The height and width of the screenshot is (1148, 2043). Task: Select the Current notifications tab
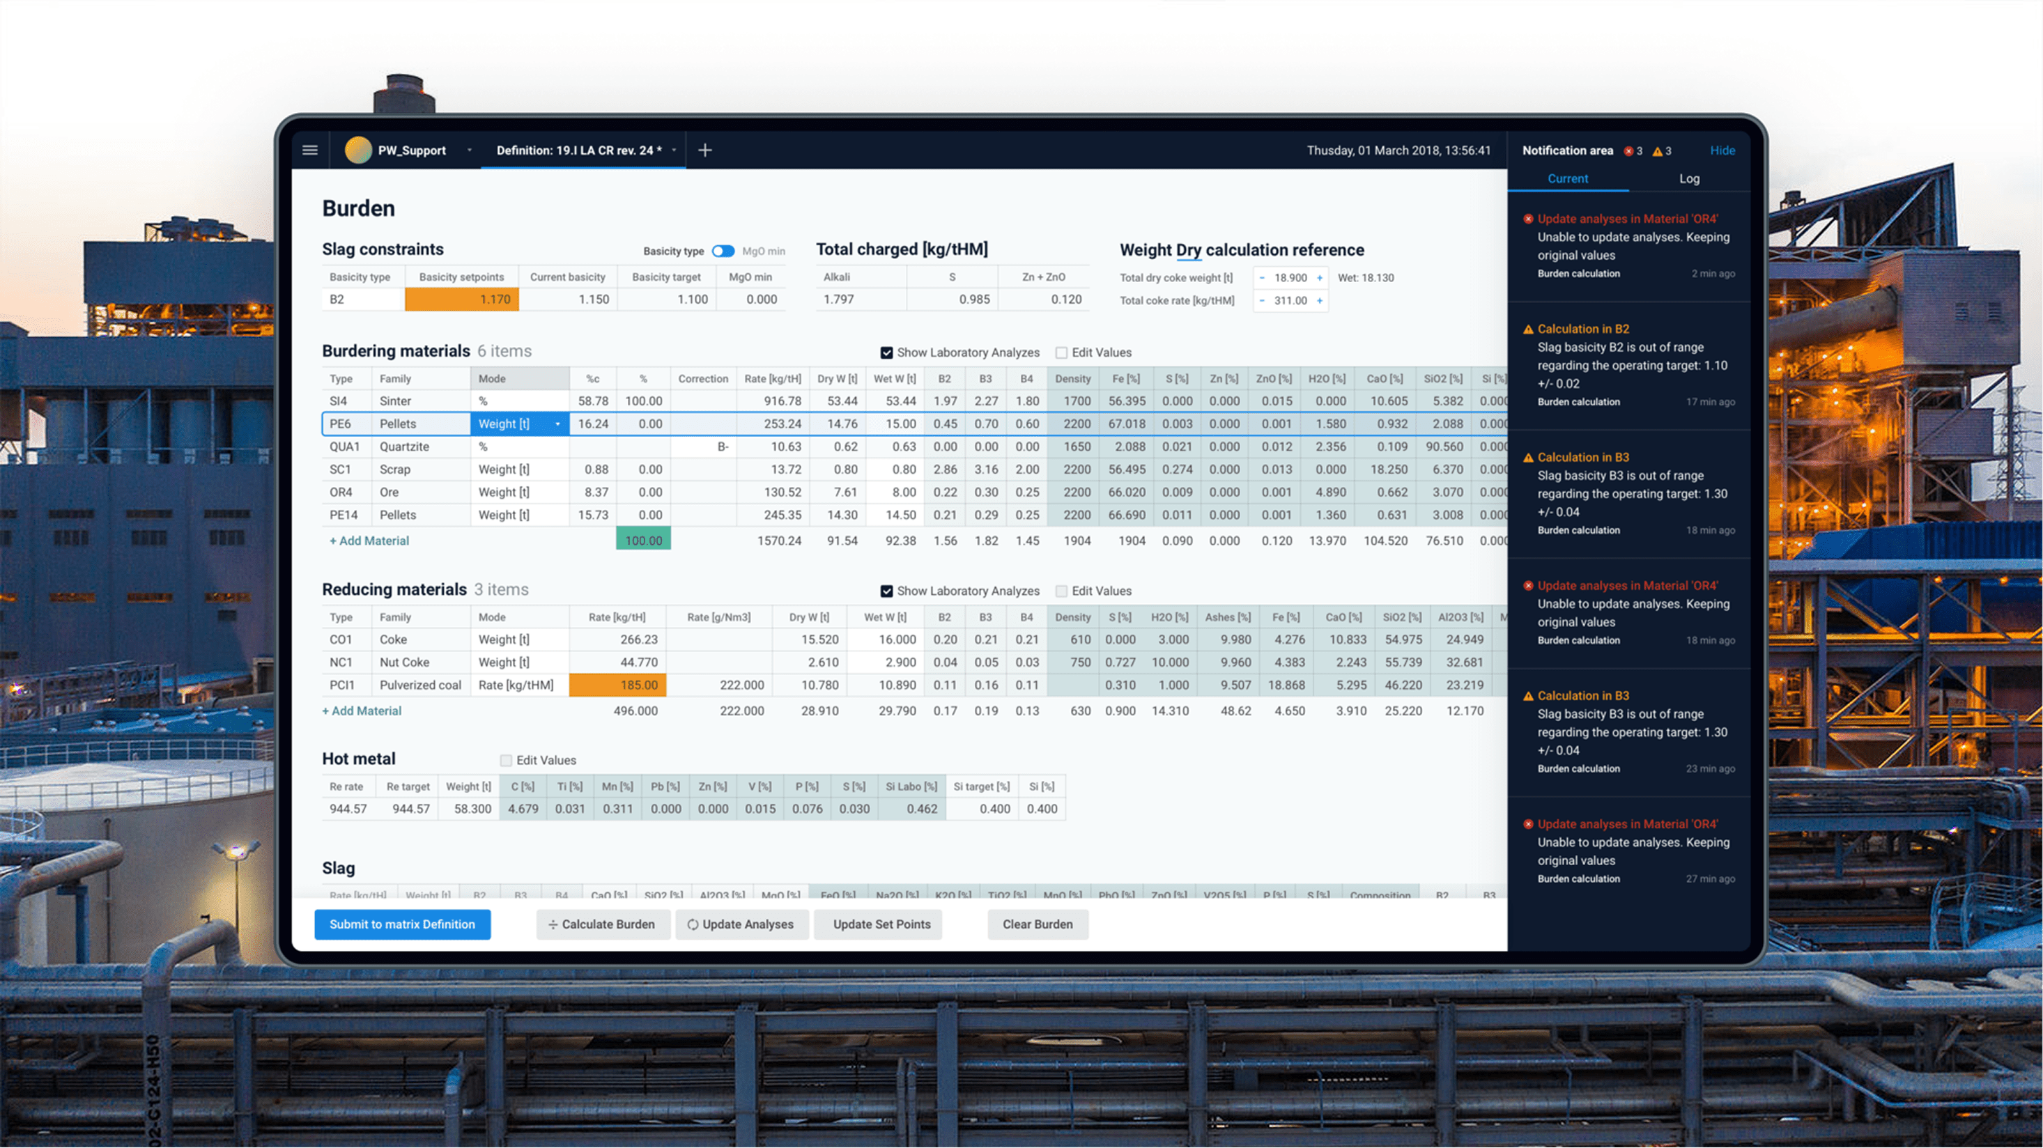(x=1567, y=178)
